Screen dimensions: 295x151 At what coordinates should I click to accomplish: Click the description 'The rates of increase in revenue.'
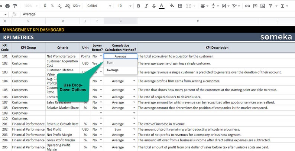coord(162,124)
